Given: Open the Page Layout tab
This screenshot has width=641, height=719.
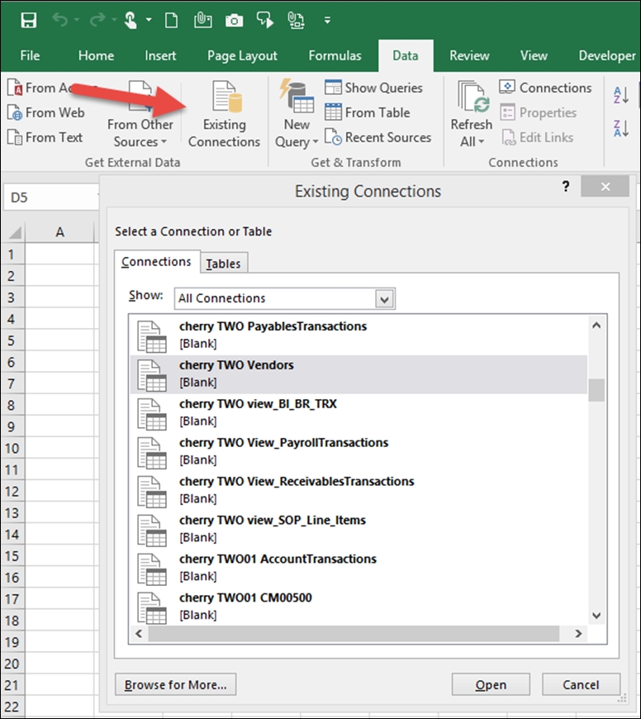Looking at the screenshot, I should (242, 55).
